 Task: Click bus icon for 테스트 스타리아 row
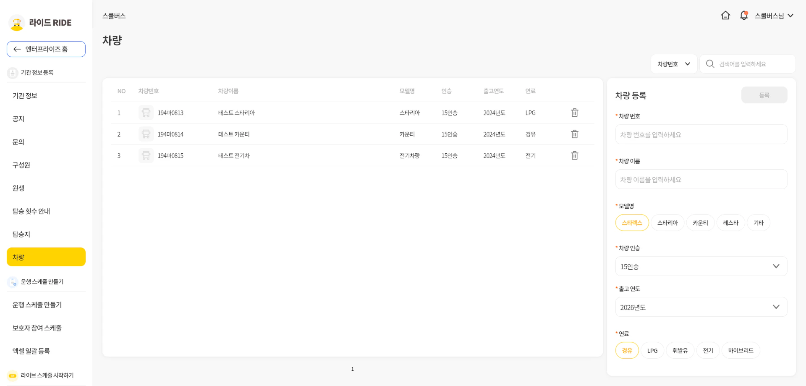pos(146,113)
